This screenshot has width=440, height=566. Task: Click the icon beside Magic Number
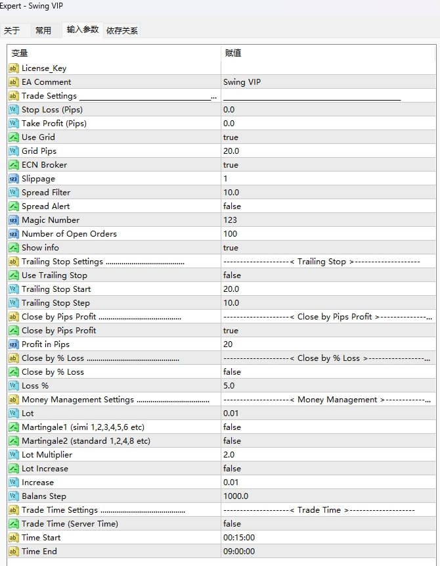coord(13,220)
